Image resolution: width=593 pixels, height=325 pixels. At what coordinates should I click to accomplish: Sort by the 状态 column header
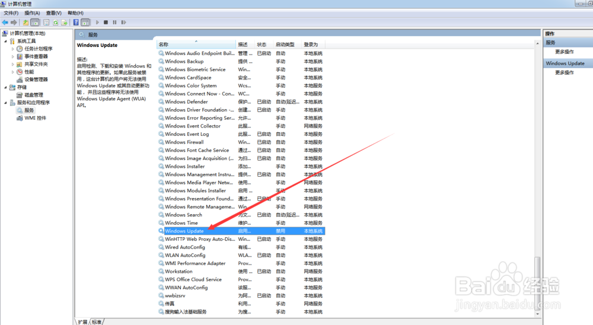(x=264, y=44)
